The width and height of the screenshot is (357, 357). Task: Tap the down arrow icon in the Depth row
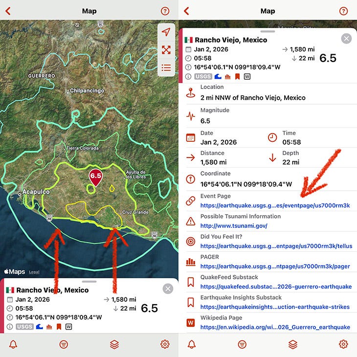pos(272,157)
